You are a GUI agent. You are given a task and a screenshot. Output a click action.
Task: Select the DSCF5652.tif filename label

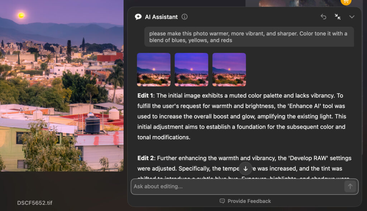(x=34, y=202)
